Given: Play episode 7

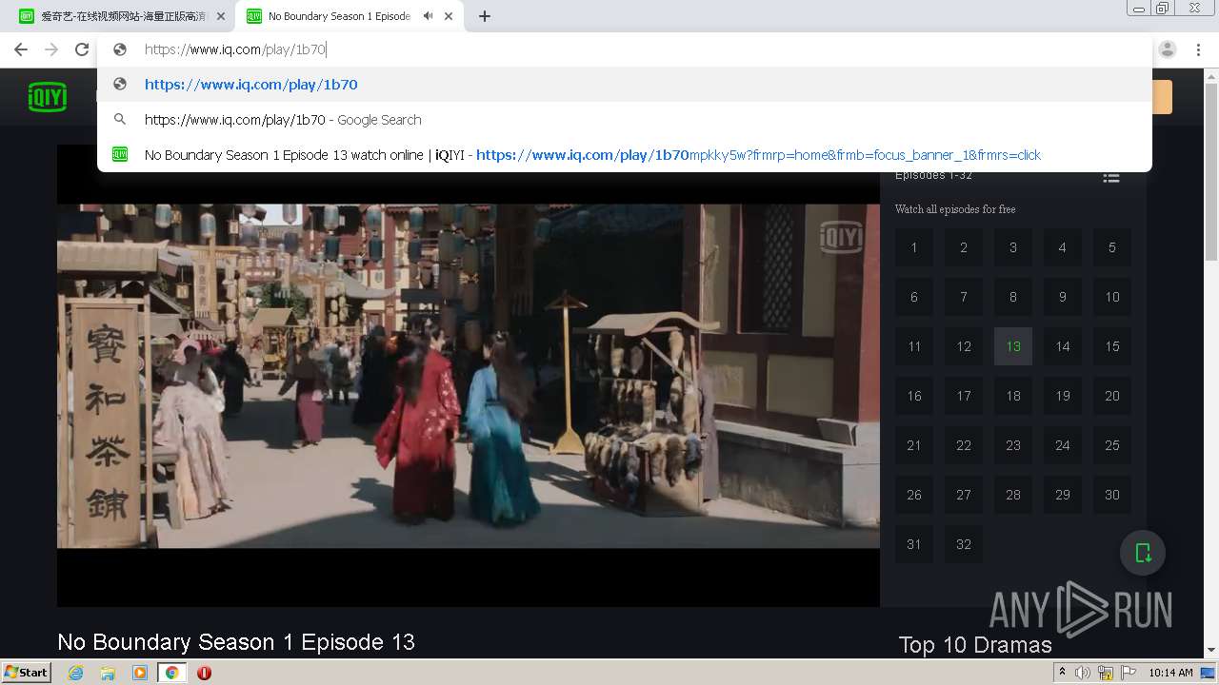Looking at the screenshot, I should pyautogui.click(x=964, y=297).
